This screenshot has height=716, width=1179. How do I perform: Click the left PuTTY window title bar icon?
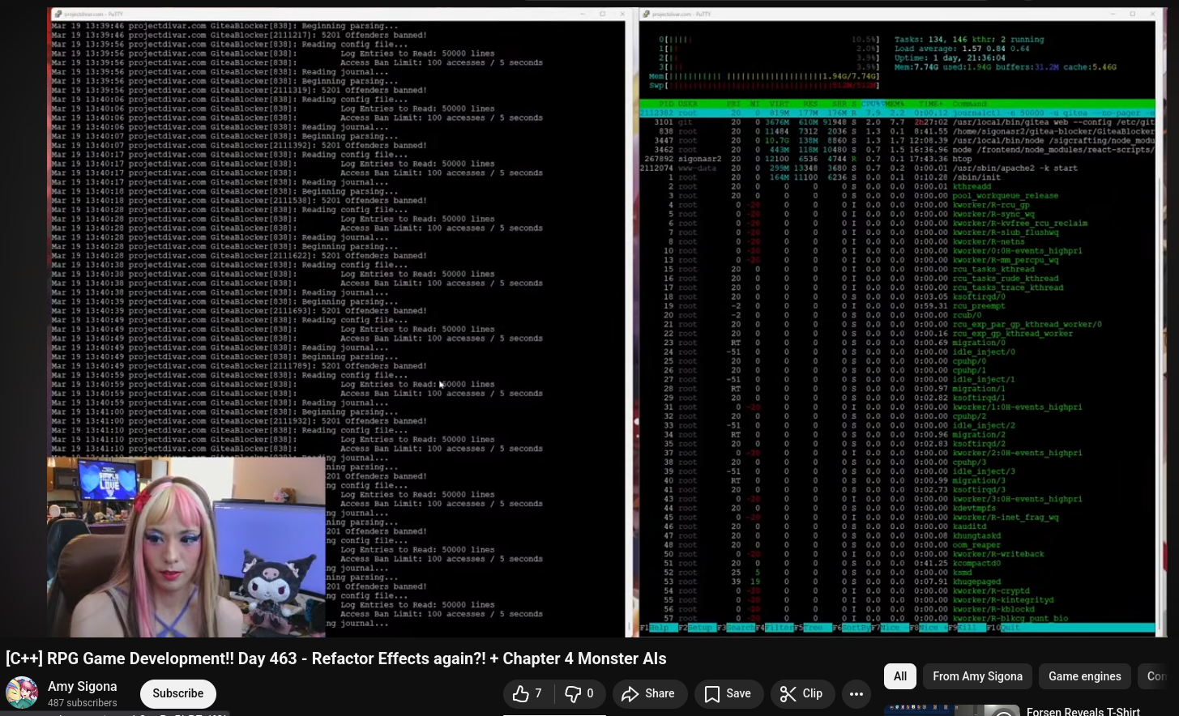57,14
